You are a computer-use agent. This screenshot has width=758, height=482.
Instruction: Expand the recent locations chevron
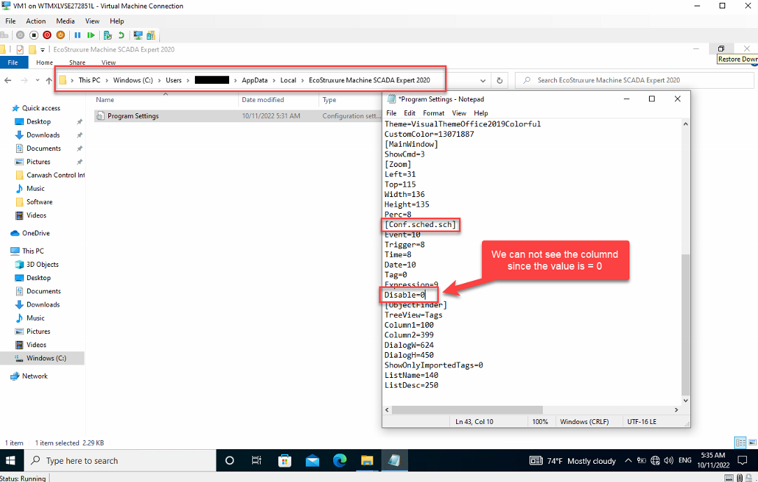37,80
